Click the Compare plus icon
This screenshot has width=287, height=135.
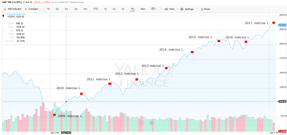26,9
